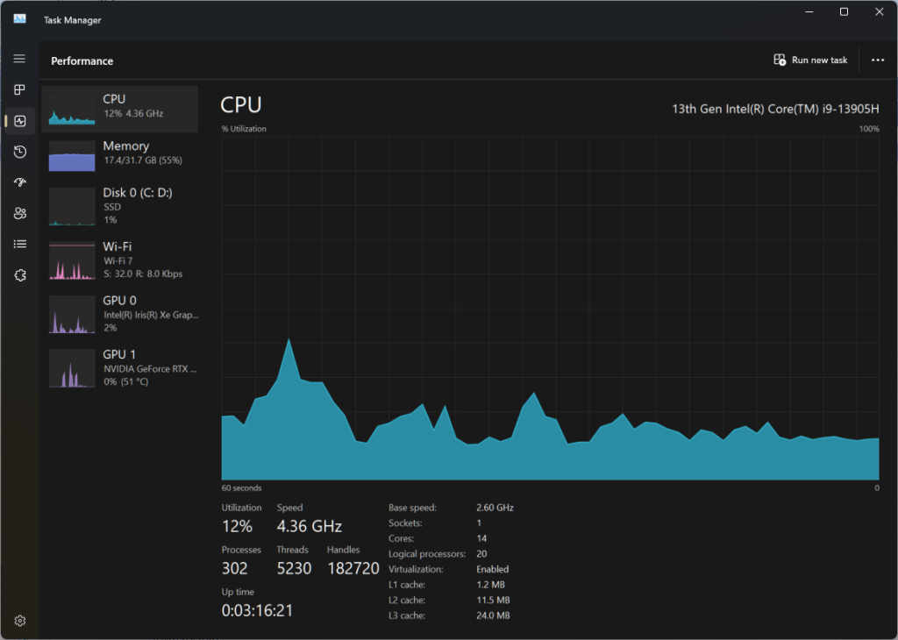898x640 pixels.
Task: Open the Startup apps page icon
Action: [x=19, y=182]
